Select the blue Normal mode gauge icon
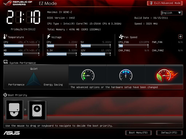The height and width of the screenshot is (139, 186). [126, 75]
